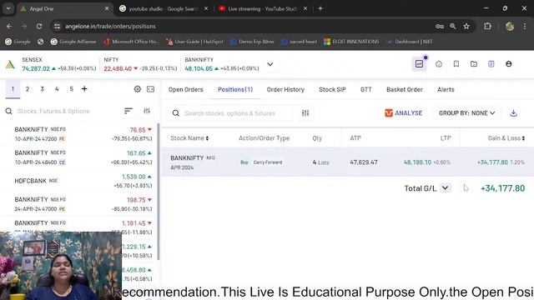Click watchlist Stocks, Futures & Options search field
This screenshot has width=534, height=300.
point(53,111)
